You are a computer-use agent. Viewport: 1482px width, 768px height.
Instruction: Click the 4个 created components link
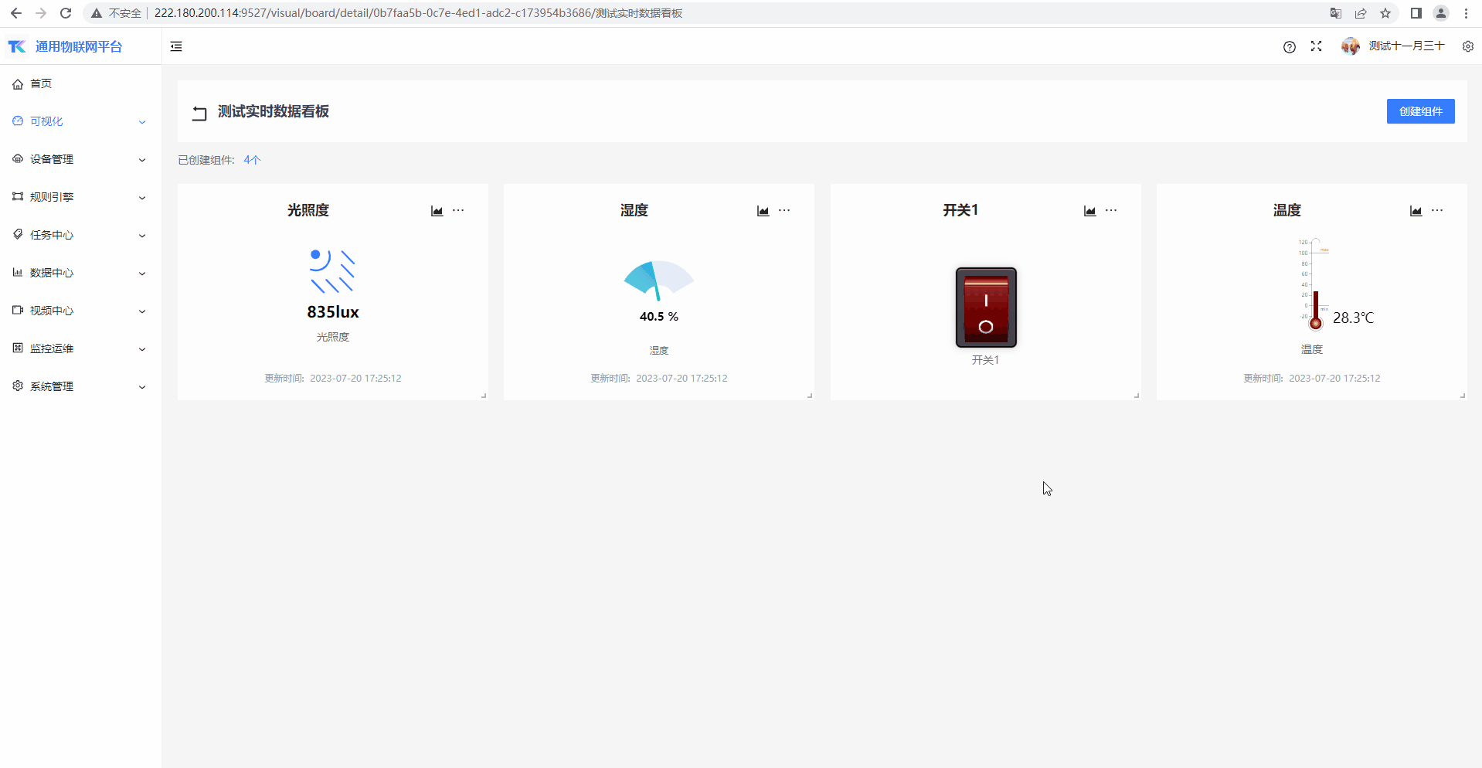click(252, 160)
